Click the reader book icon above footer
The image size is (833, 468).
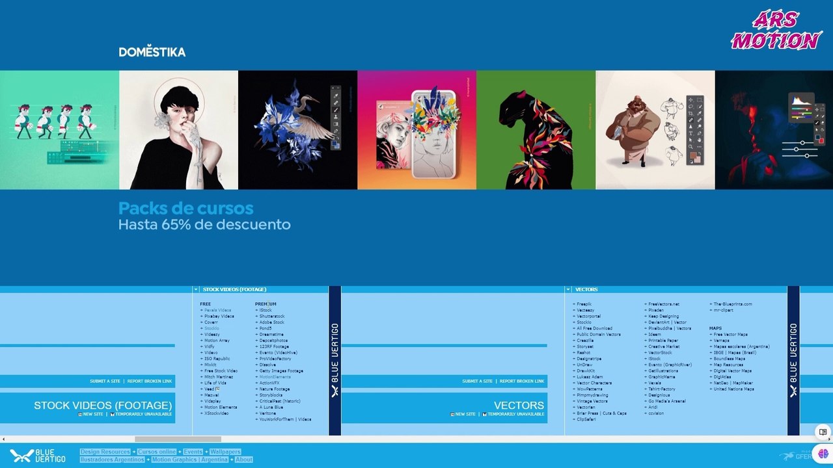[823, 432]
